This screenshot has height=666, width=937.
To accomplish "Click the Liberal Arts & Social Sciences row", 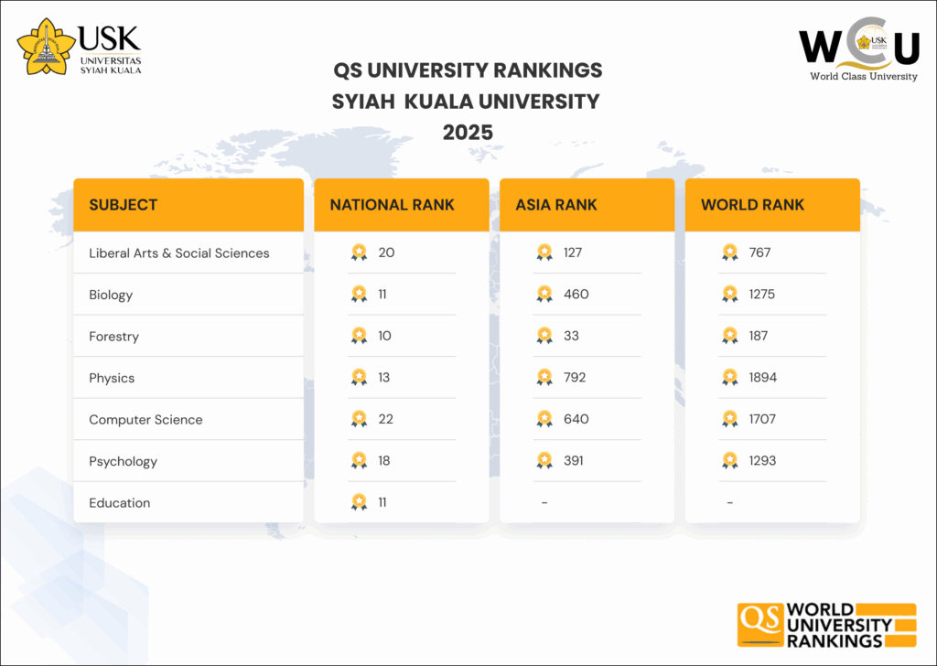I will [x=188, y=252].
